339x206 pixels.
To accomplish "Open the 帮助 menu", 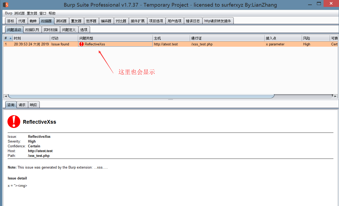I will click(x=52, y=13).
